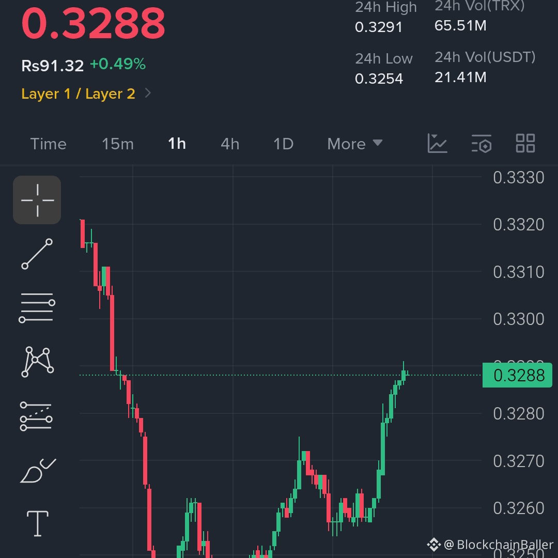Tap the 24h Low value 0.3254
Viewport: 558px width, 558px height.
[379, 79]
